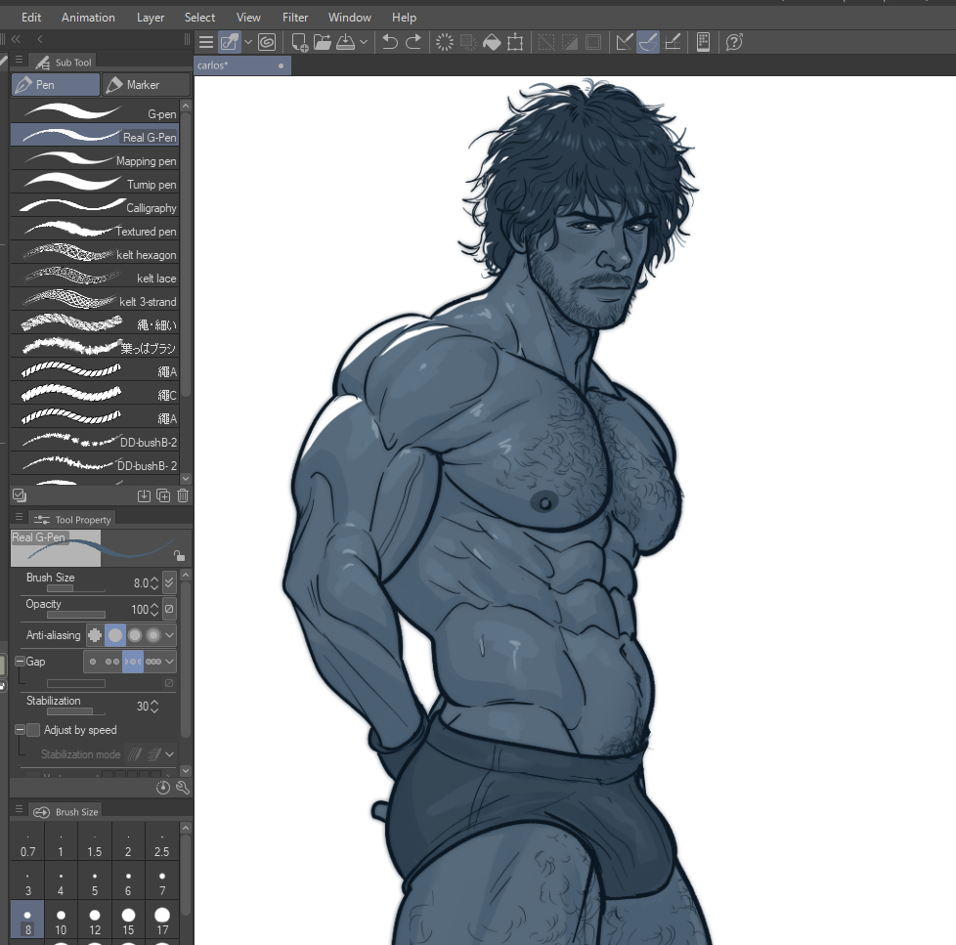Image resolution: width=956 pixels, height=945 pixels.
Task: Click the Redo arrow in the command bar
Action: tap(413, 42)
